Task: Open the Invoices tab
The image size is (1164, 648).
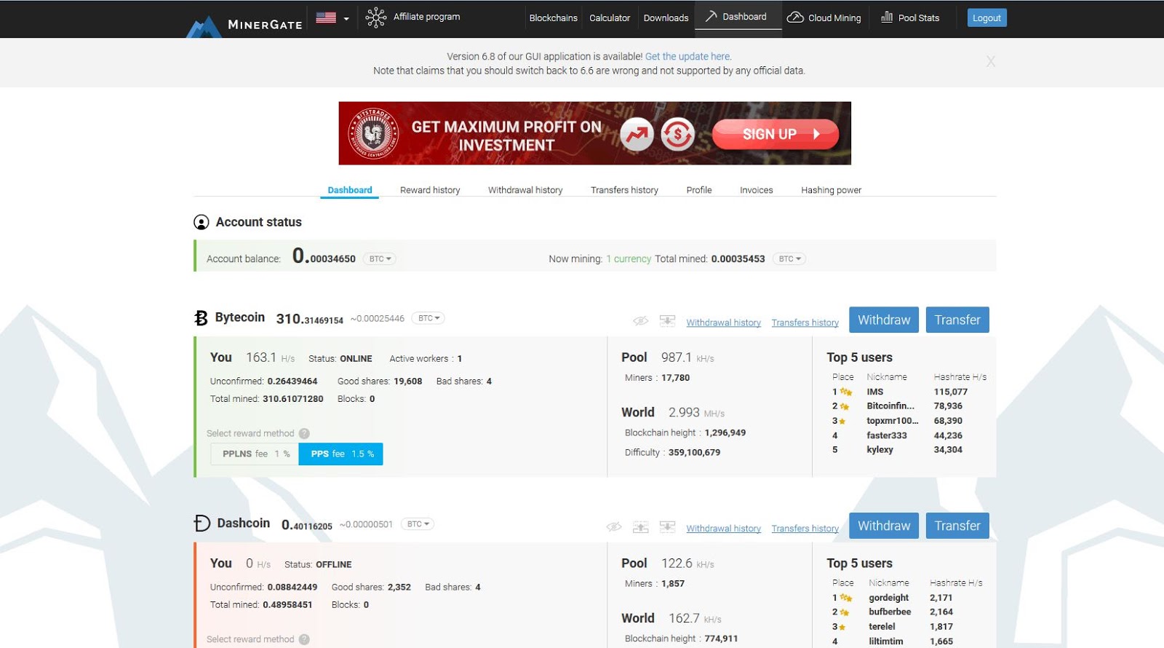Action: coord(757,190)
